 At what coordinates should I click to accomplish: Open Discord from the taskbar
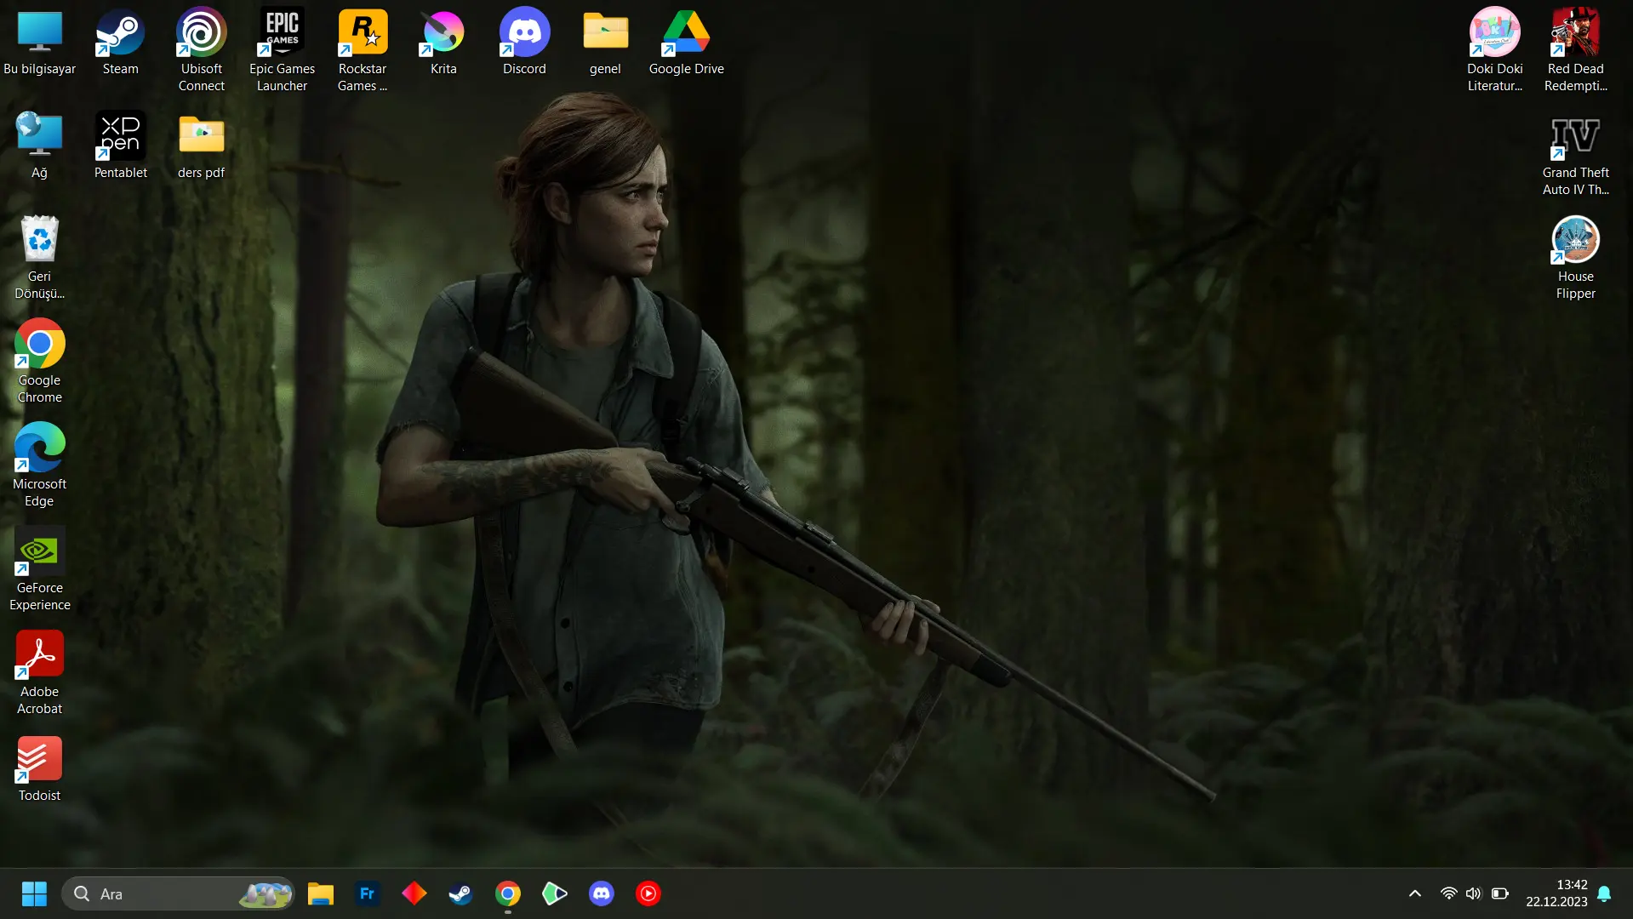coord(602,893)
